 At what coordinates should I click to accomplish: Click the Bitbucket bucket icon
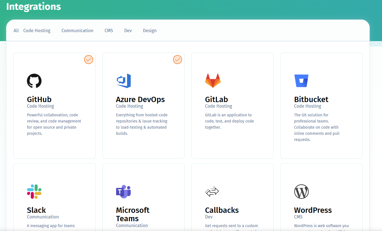pos(302,81)
